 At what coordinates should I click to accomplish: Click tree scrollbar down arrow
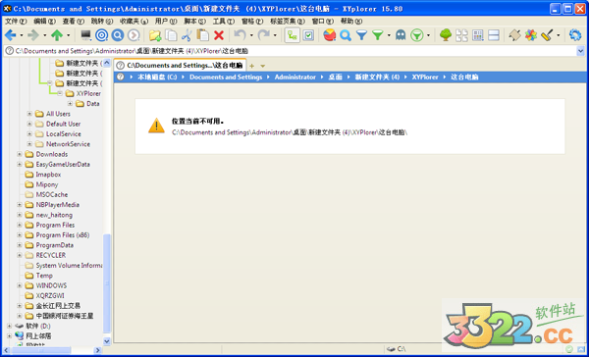pyautogui.click(x=107, y=341)
